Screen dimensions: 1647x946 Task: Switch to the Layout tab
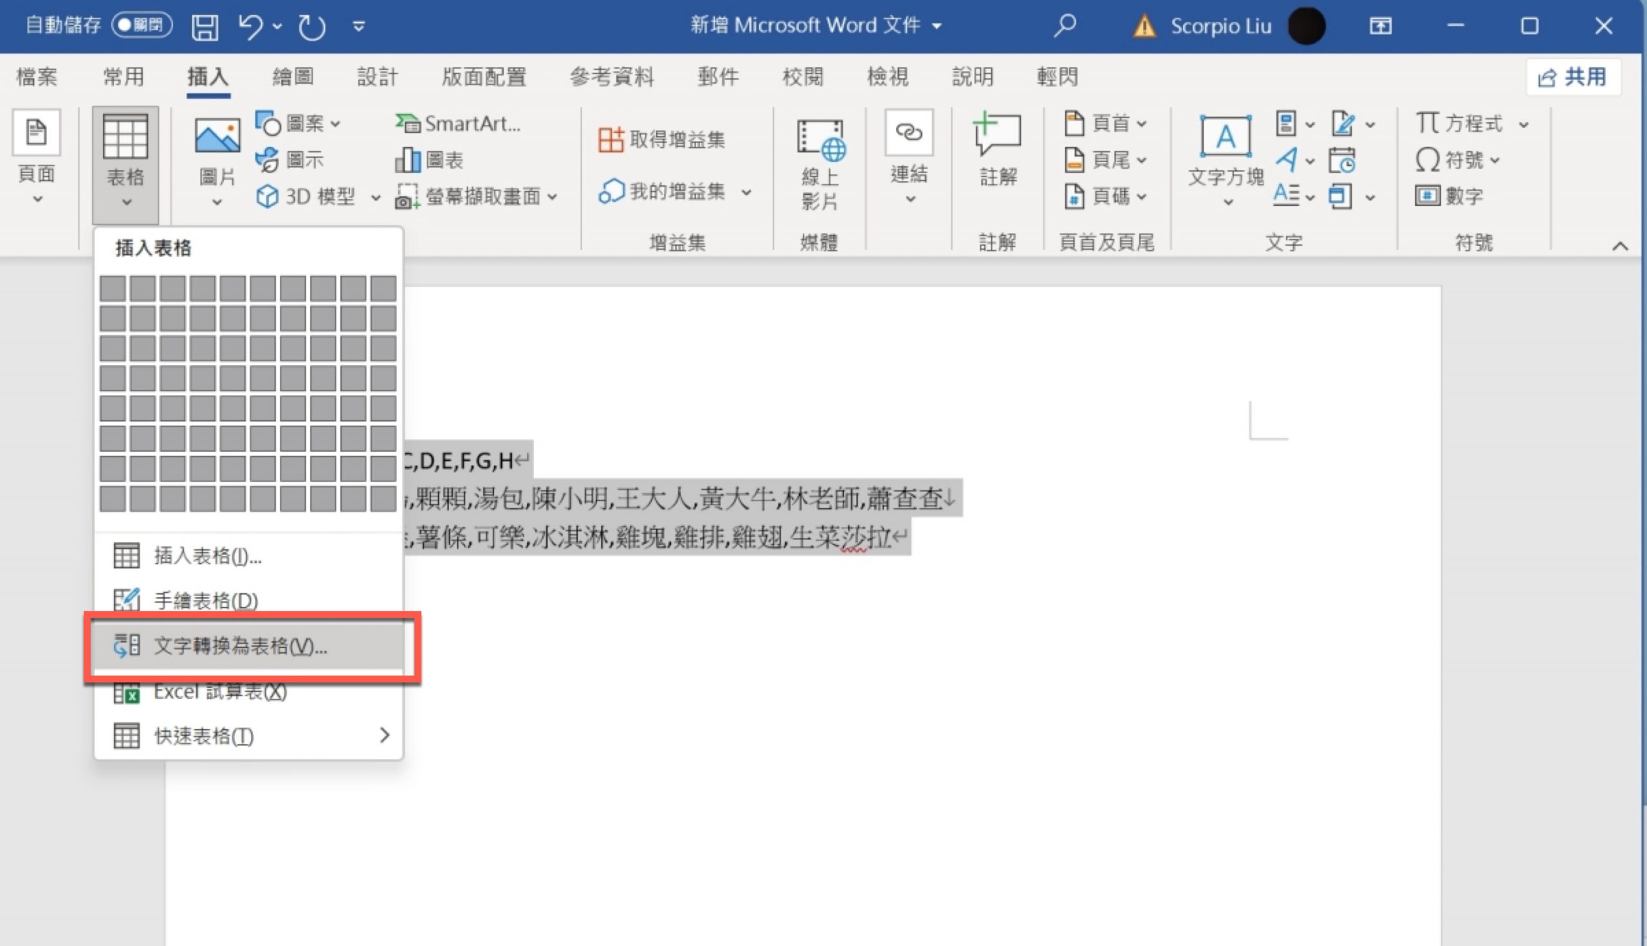(484, 77)
